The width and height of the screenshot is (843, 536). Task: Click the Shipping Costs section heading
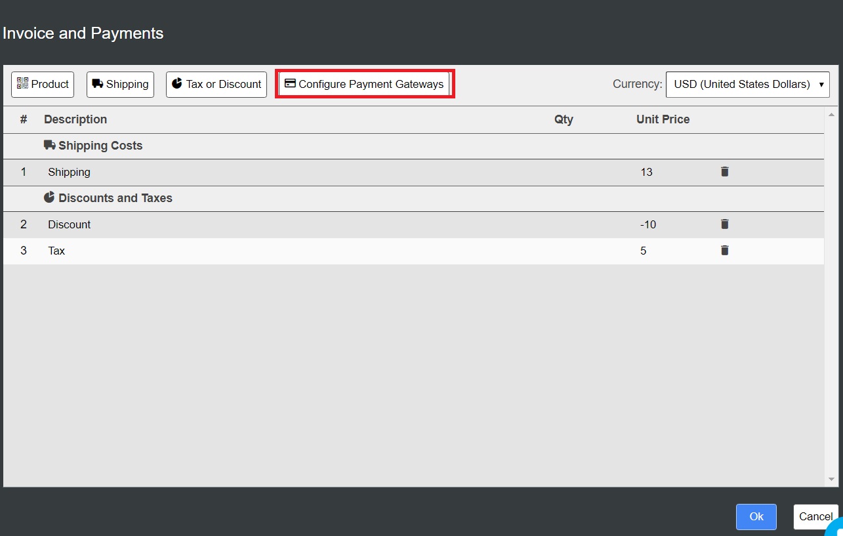coord(93,146)
